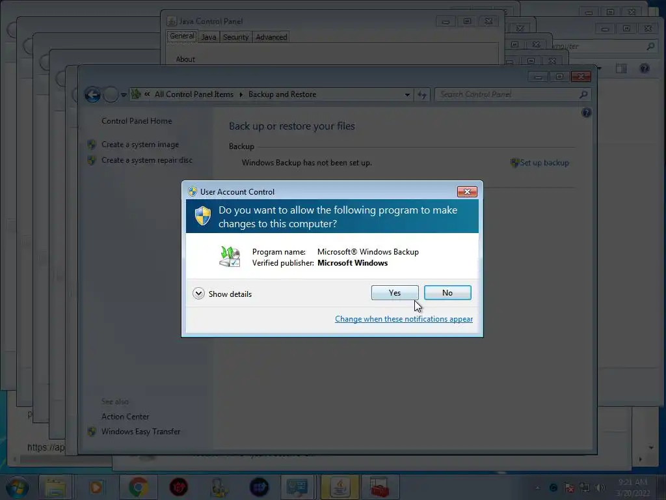
Task: Open Windows Media Player from taskbar
Action: (96, 487)
